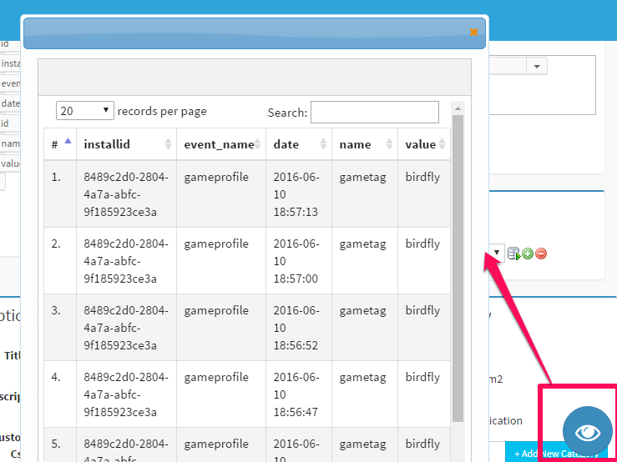Close the data preview dialog with the orange X
Viewport: 617px width, 462px height.
(473, 33)
